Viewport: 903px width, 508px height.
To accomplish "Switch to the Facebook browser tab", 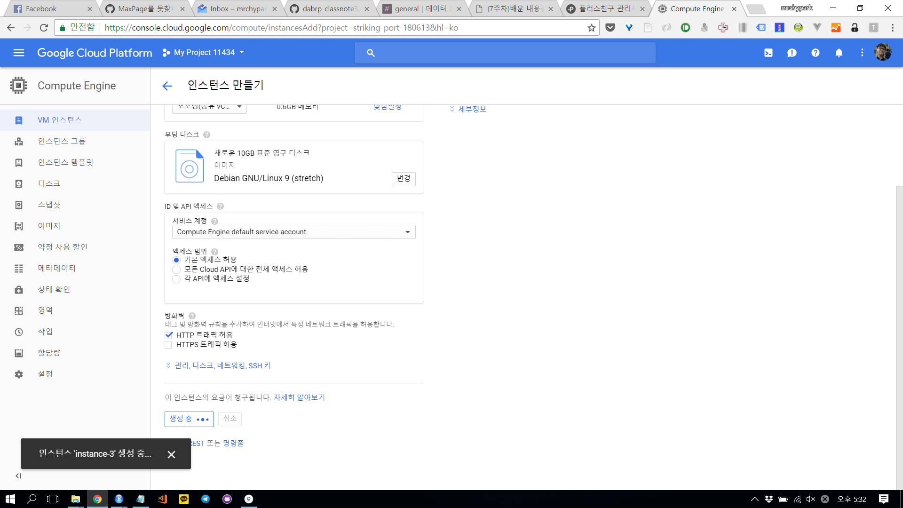I will point(41,8).
